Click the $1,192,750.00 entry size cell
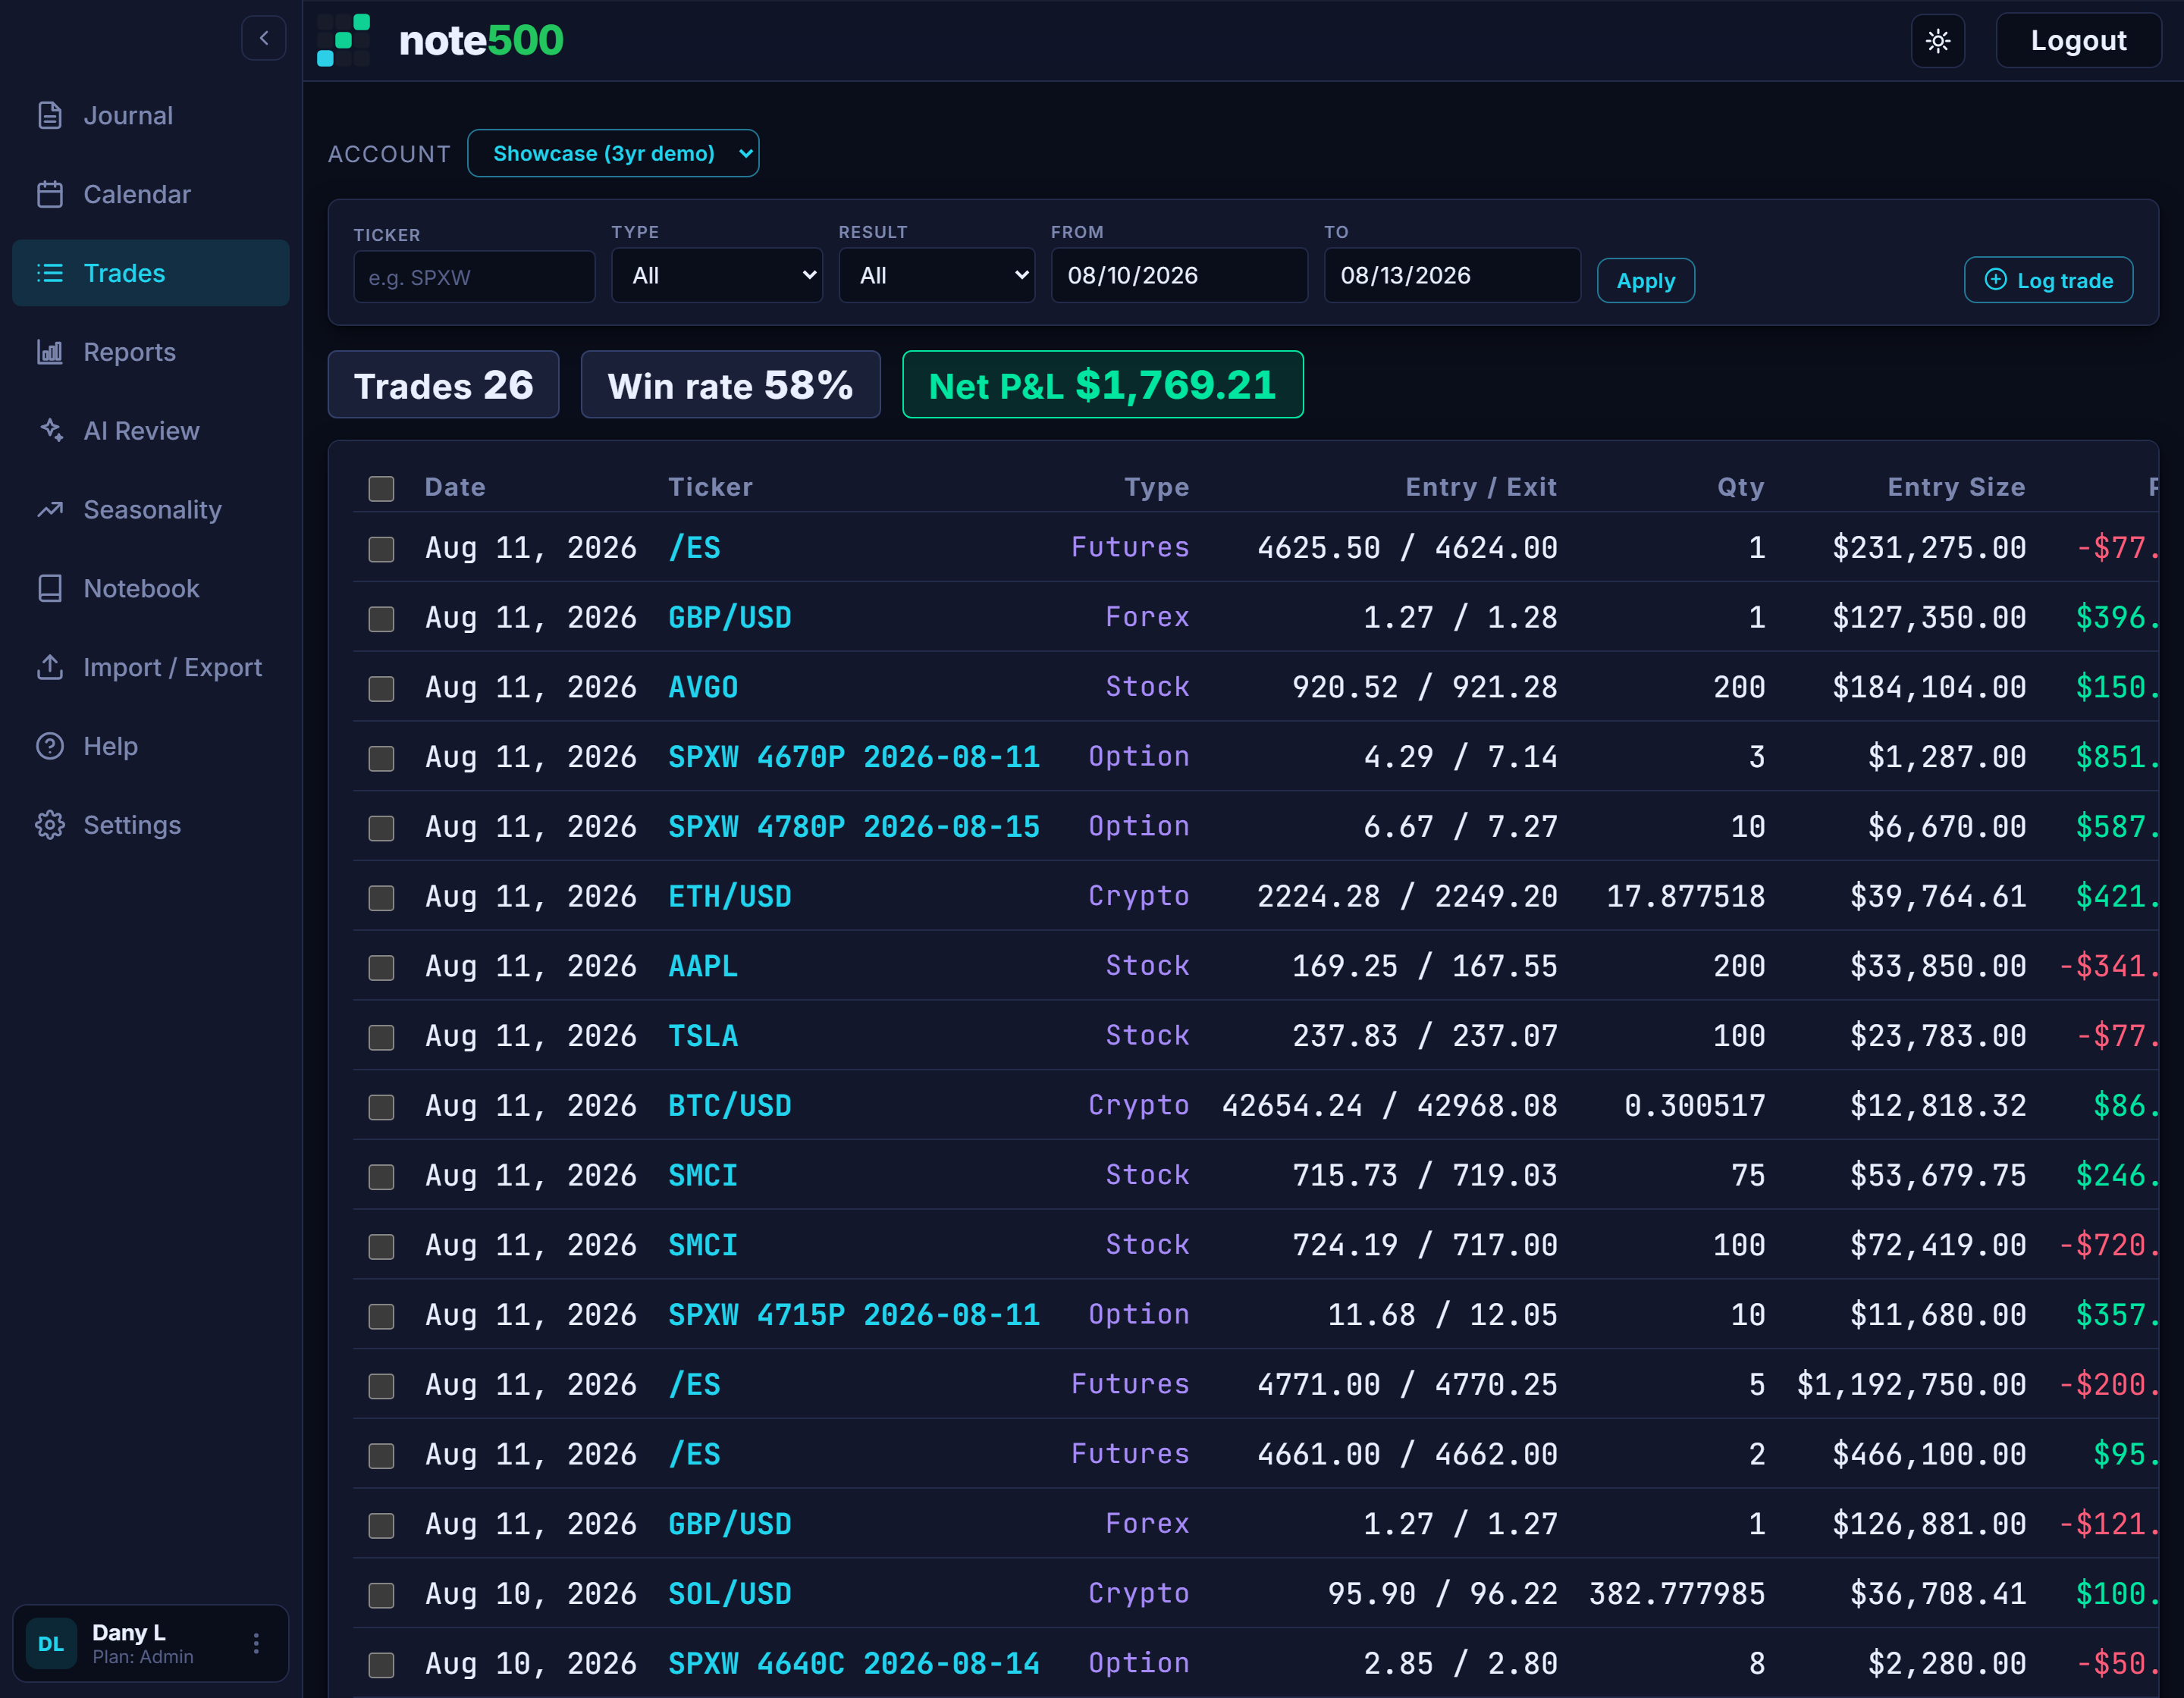Screen dimensions: 2184x1698 [x=1911, y=1384]
